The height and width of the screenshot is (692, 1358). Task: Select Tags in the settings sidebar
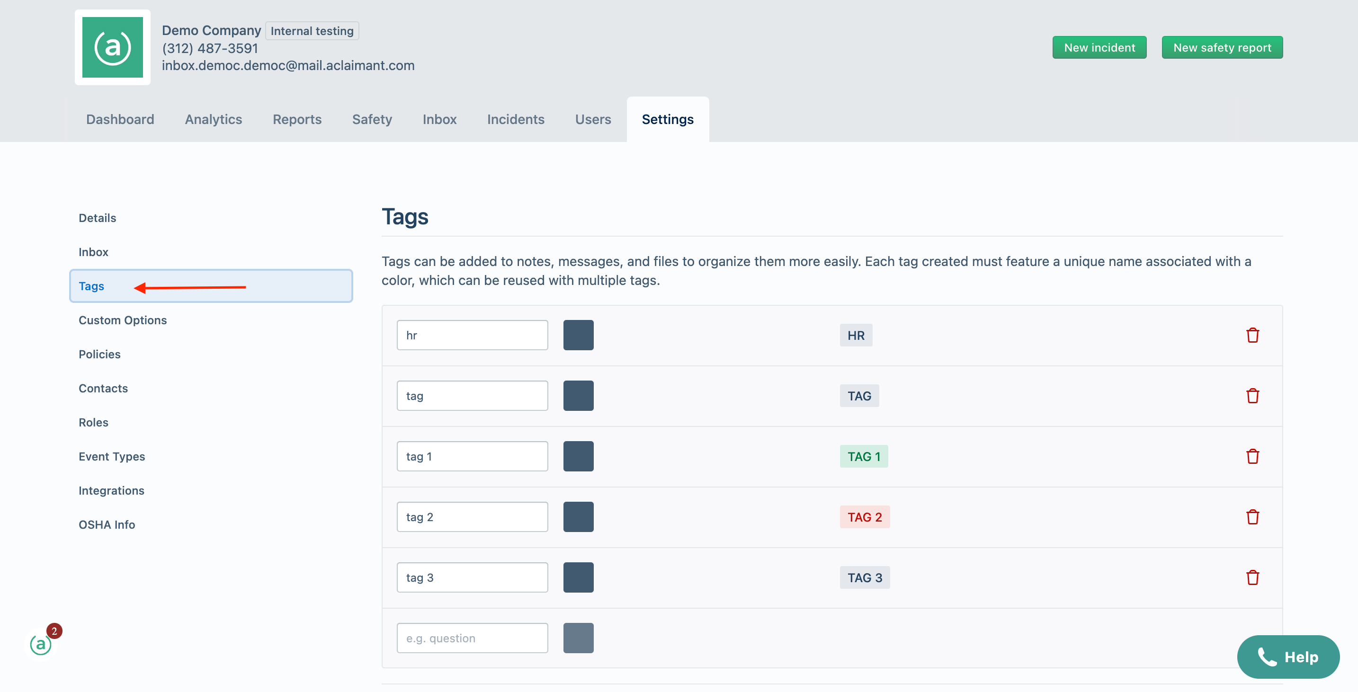pyautogui.click(x=211, y=286)
